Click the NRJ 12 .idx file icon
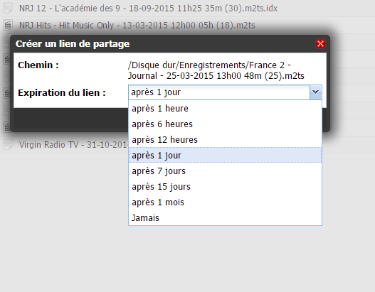Viewport: 375px width, 292px height. (8, 8)
